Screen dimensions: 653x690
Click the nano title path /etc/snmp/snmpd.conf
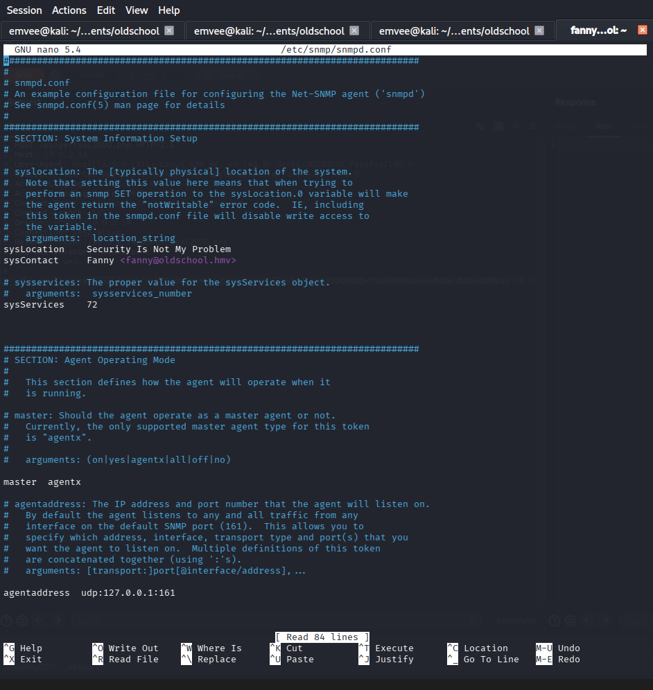tap(336, 49)
